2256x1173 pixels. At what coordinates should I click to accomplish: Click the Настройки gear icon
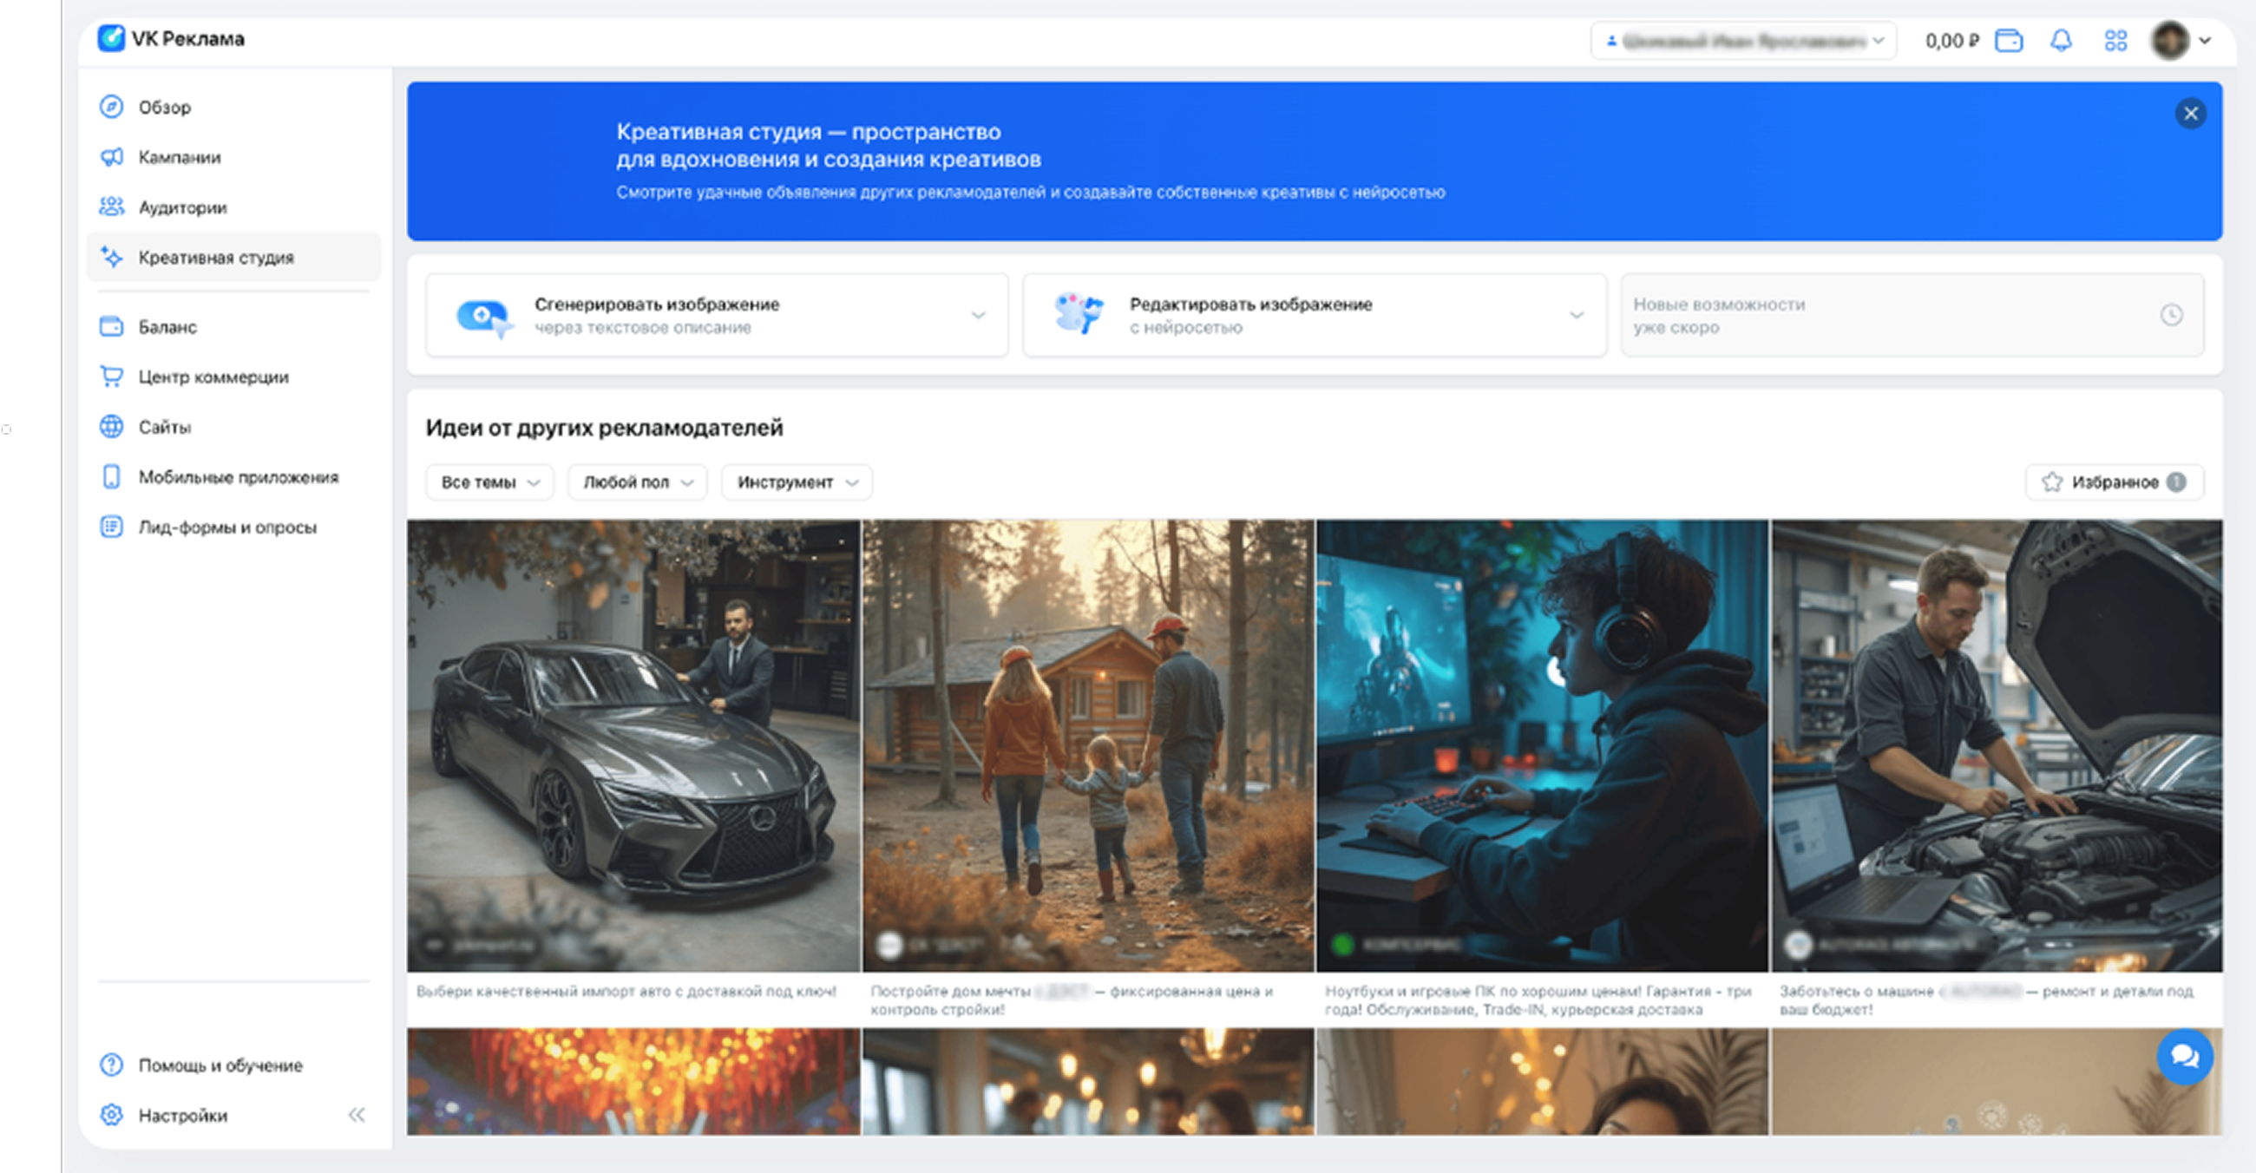pyautogui.click(x=111, y=1114)
